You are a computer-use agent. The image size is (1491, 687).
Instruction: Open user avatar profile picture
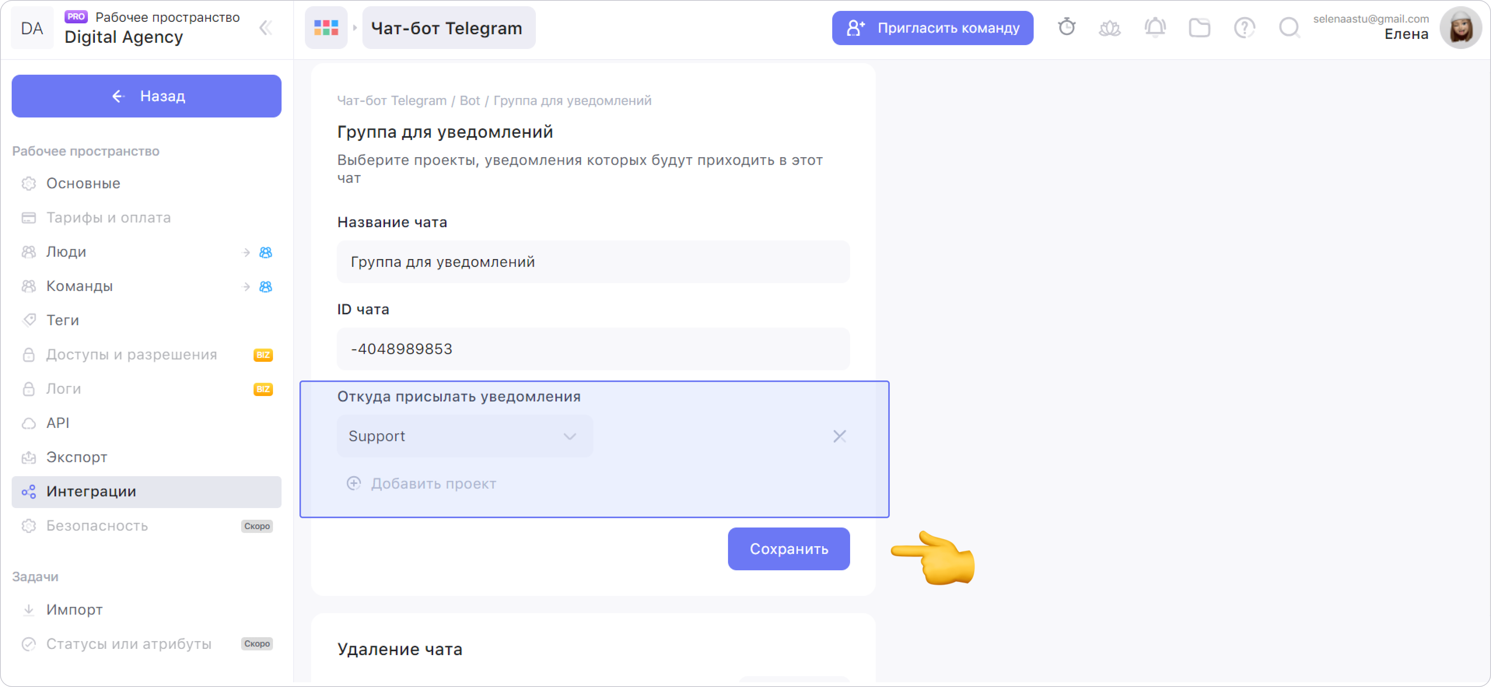pyautogui.click(x=1460, y=28)
